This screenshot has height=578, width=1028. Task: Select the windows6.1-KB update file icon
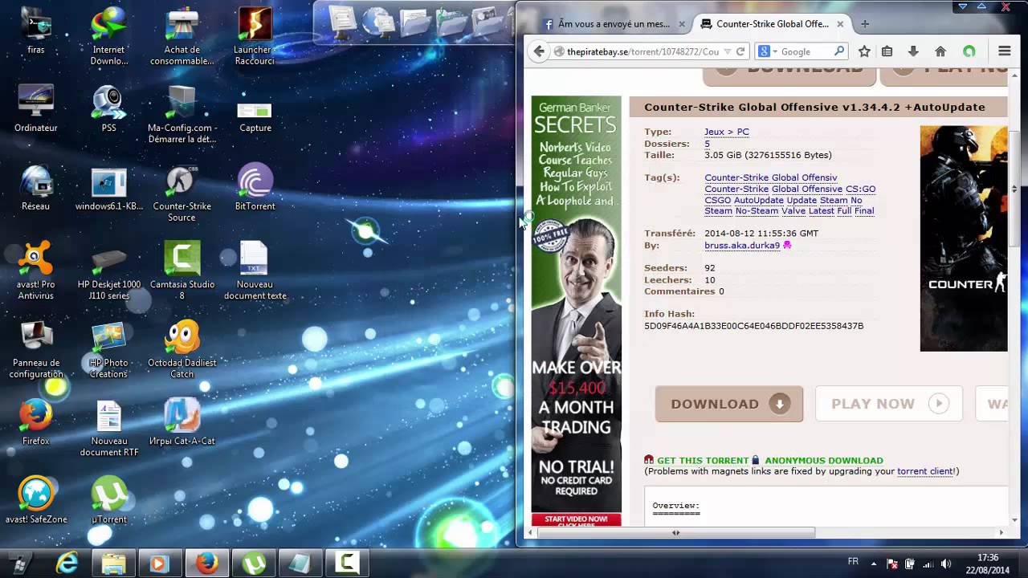108,187
